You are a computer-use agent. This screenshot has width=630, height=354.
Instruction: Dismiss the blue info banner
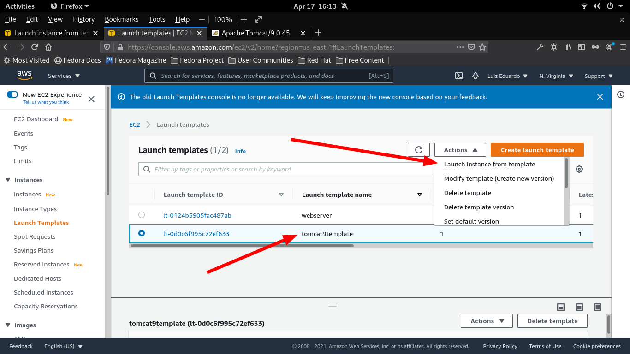click(x=600, y=97)
